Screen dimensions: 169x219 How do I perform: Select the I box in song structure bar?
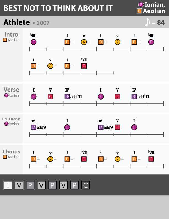pyautogui.click(x=8, y=185)
